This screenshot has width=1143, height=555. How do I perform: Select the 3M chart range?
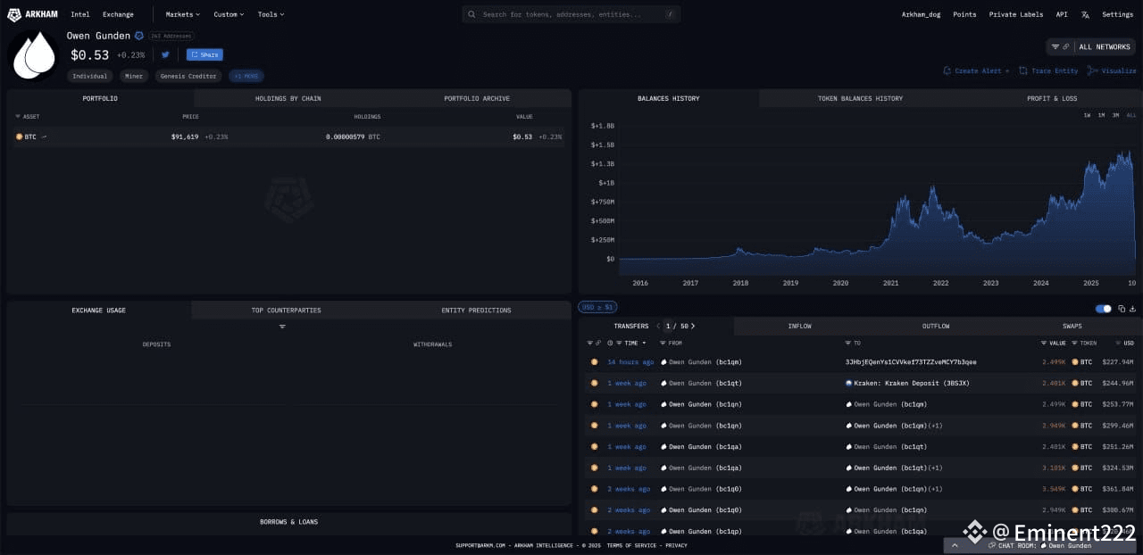(1115, 115)
